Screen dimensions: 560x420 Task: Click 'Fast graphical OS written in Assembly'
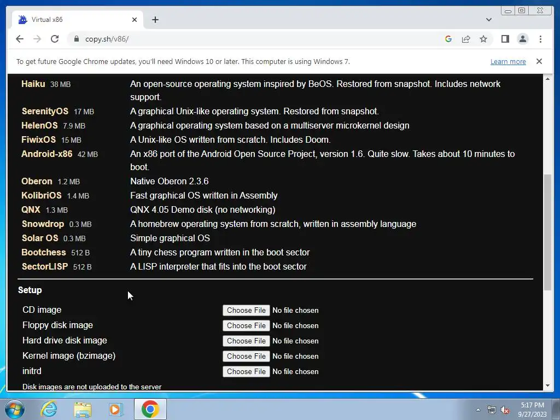click(203, 195)
